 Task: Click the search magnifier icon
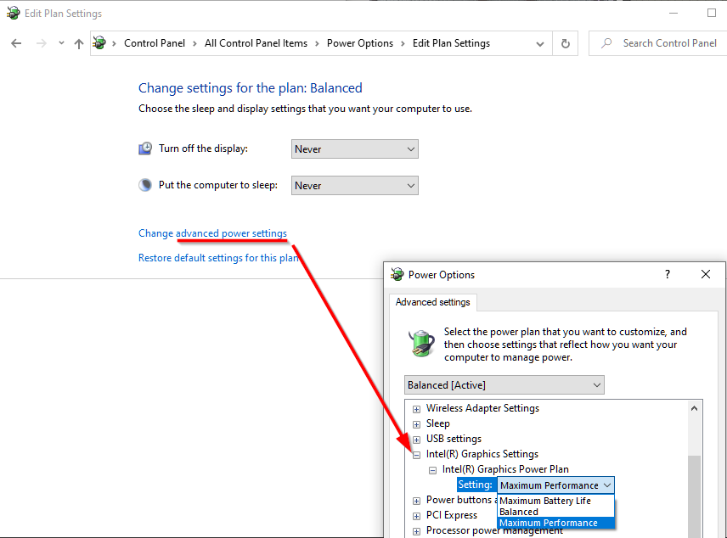(x=606, y=43)
